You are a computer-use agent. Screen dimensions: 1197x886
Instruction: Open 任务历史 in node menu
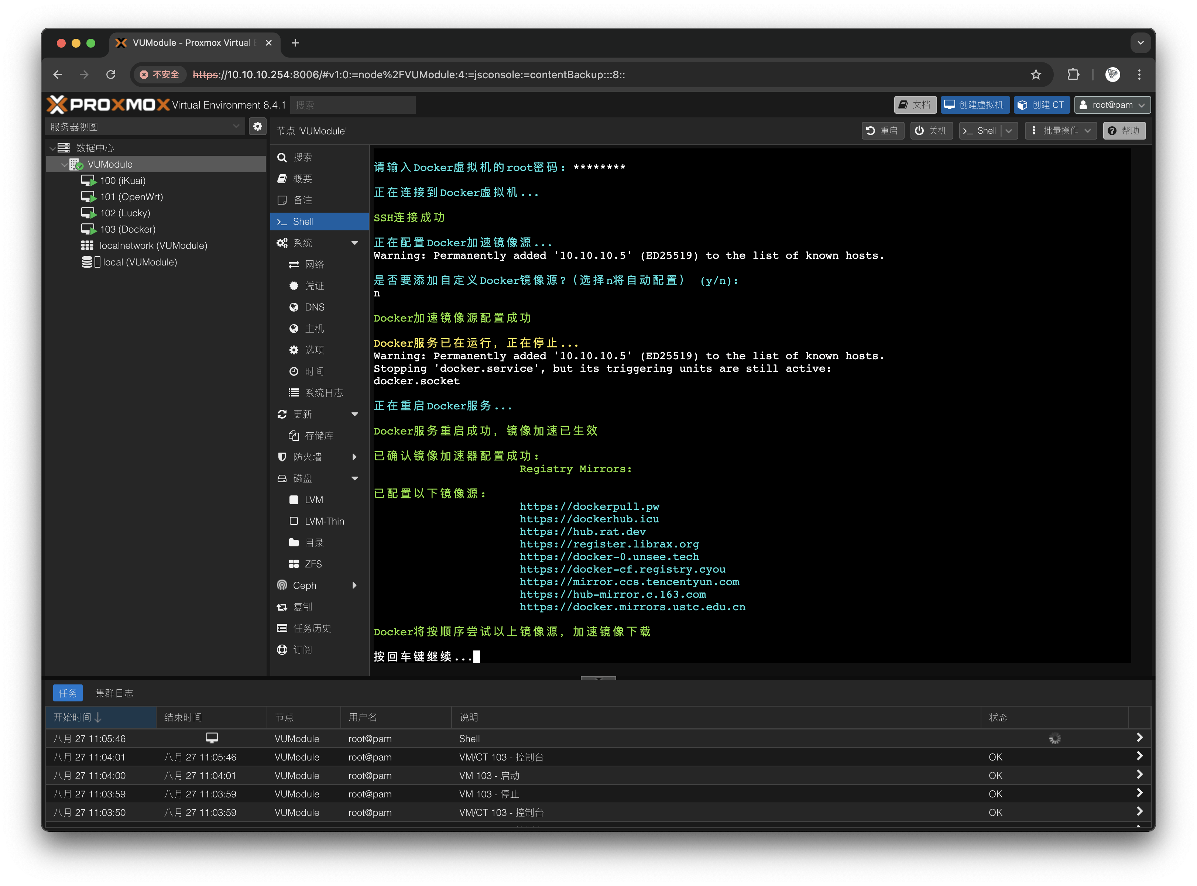tap(312, 628)
